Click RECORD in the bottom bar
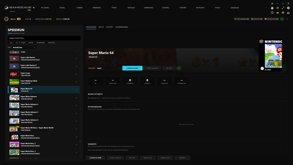 point(182,158)
